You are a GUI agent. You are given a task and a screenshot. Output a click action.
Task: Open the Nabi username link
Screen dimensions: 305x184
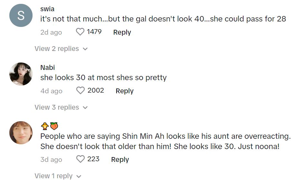48,67
